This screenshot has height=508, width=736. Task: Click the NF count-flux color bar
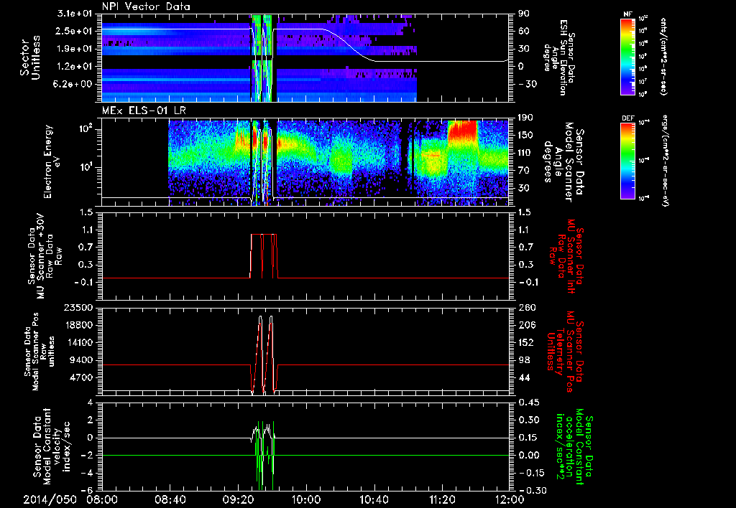click(x=627, y=56)
